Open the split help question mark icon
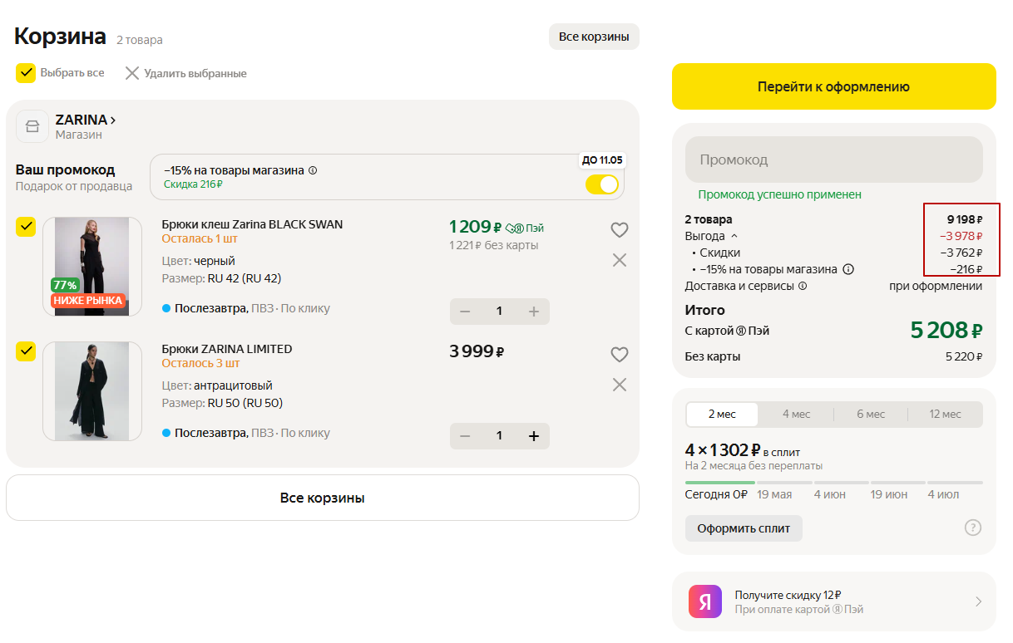This screenshot has height=643, width=1013. click(x=973, y=528)
